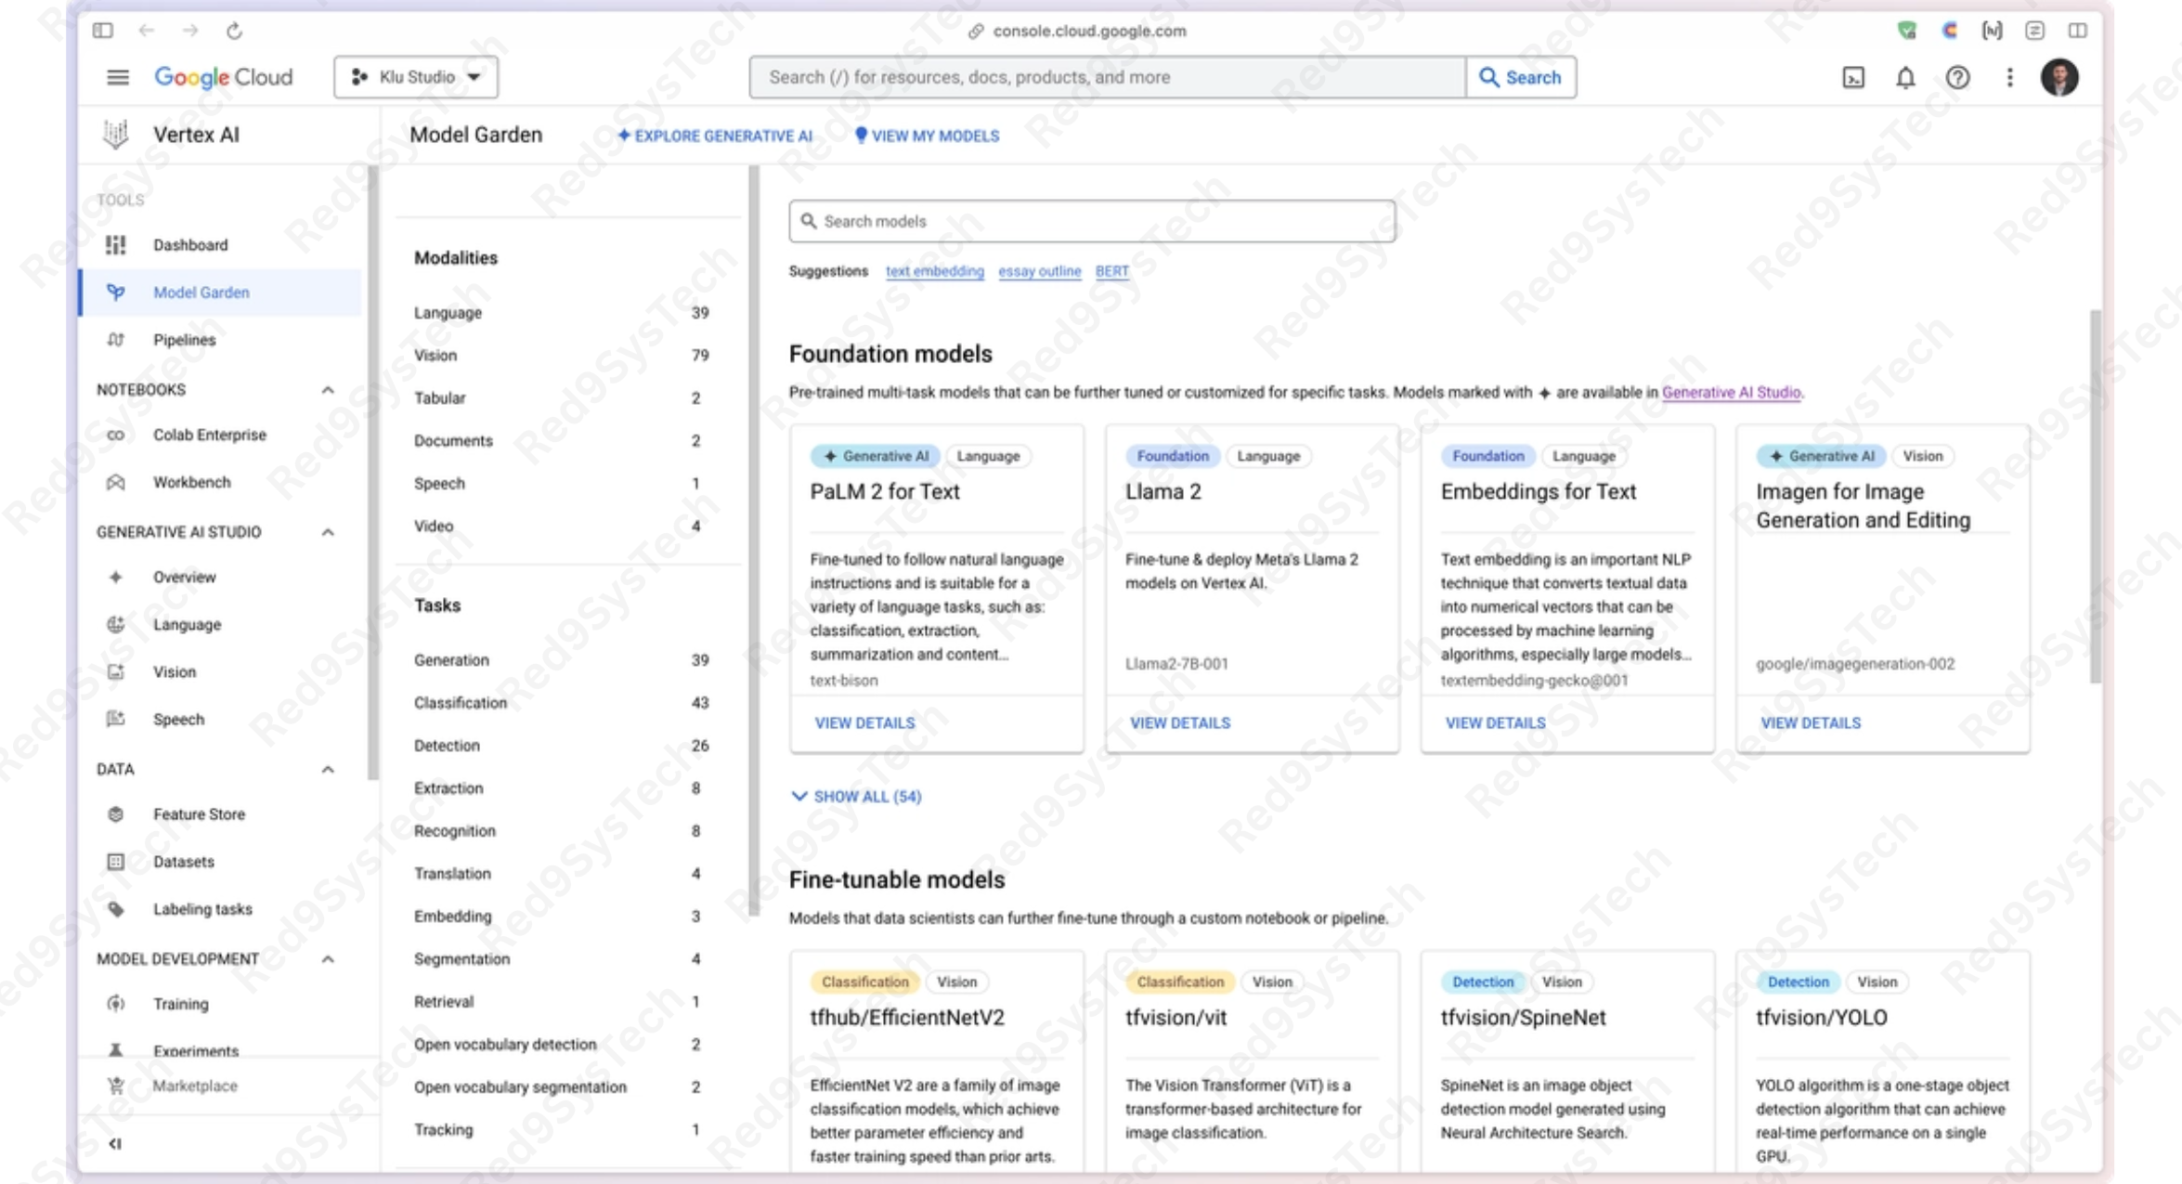The width and height of the screenshot is (2182, 1184).
Task: Click the Datasets icon in sidebar
Action: 115,862
